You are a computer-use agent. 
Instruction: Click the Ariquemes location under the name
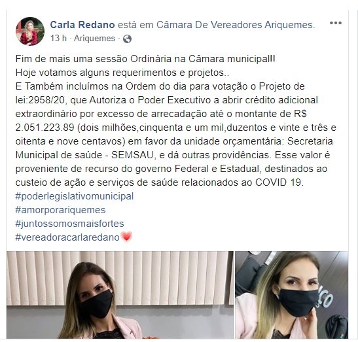tap(94, 39)
